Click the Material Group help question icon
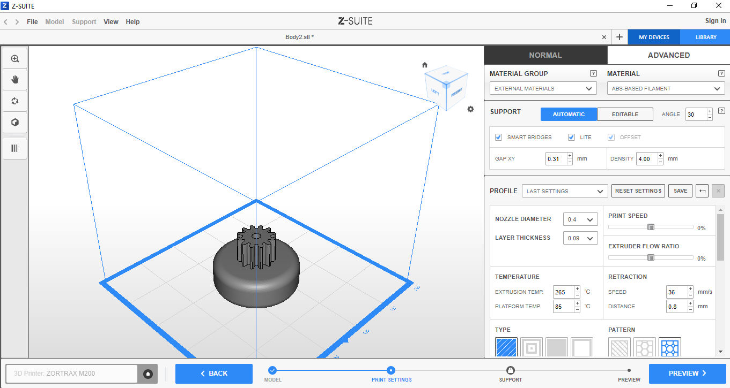730x388 pixels. pyautogui.click(x=593, y=73)
